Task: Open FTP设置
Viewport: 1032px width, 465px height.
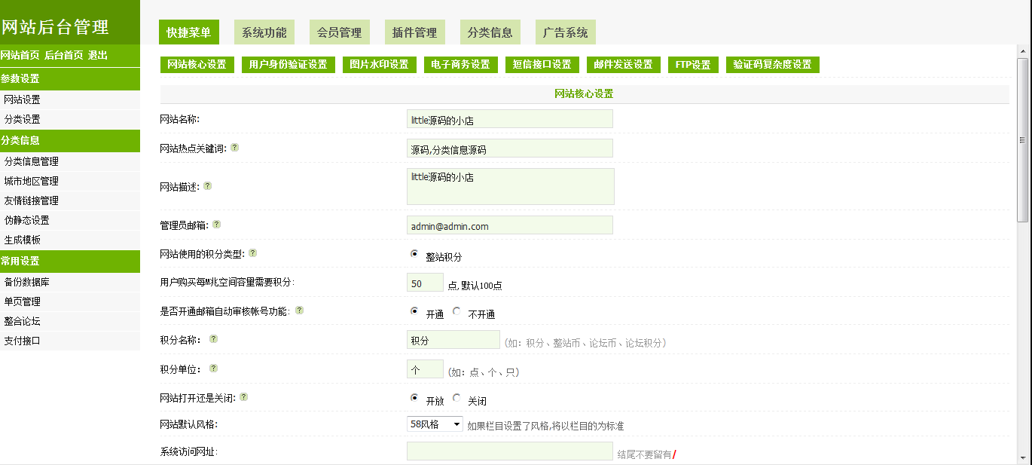Action: point(693,65)
